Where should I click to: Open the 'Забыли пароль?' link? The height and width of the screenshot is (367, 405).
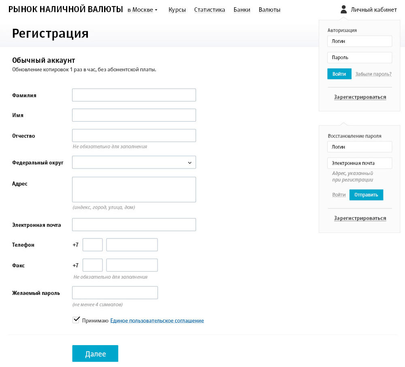tap(373, 74)
